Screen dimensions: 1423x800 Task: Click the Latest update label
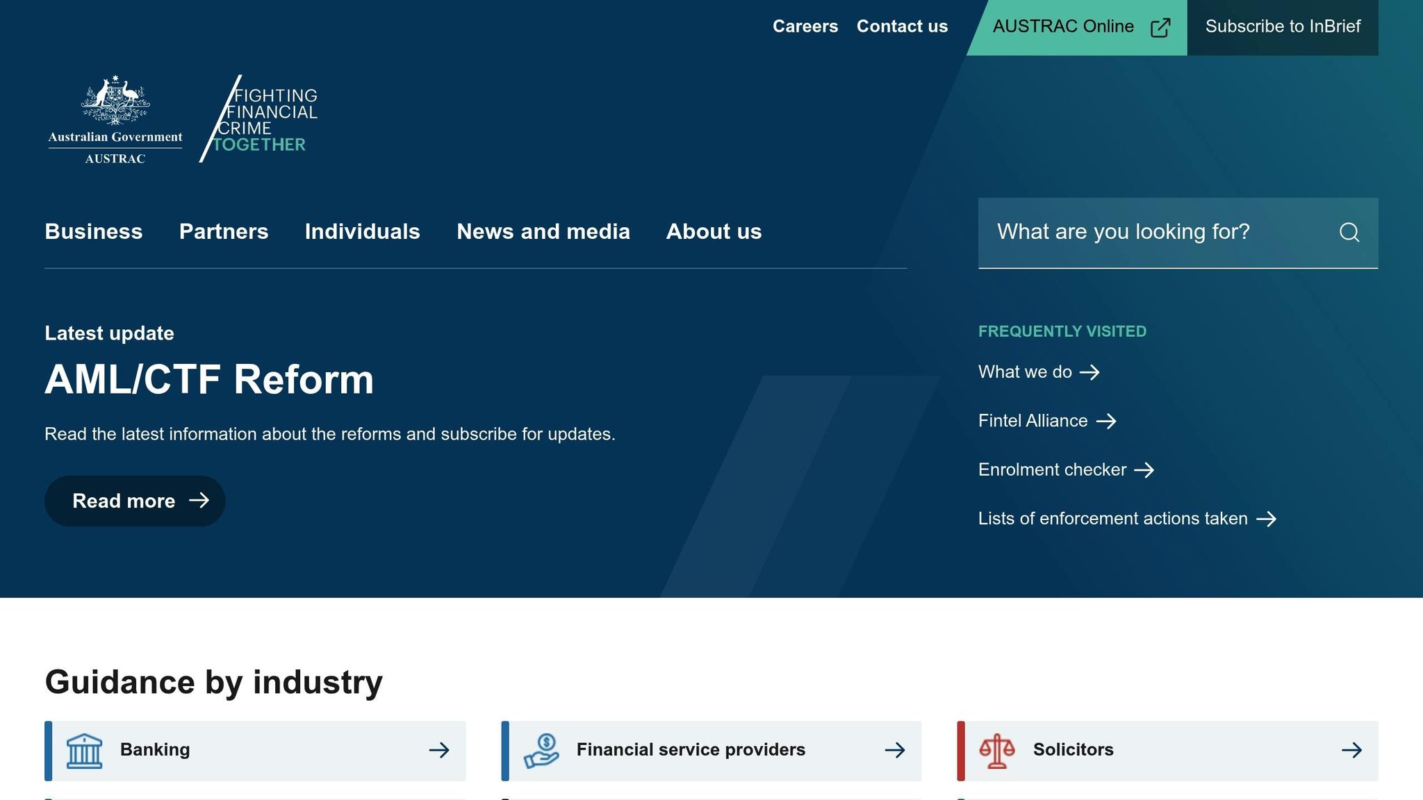click(109, 333)
